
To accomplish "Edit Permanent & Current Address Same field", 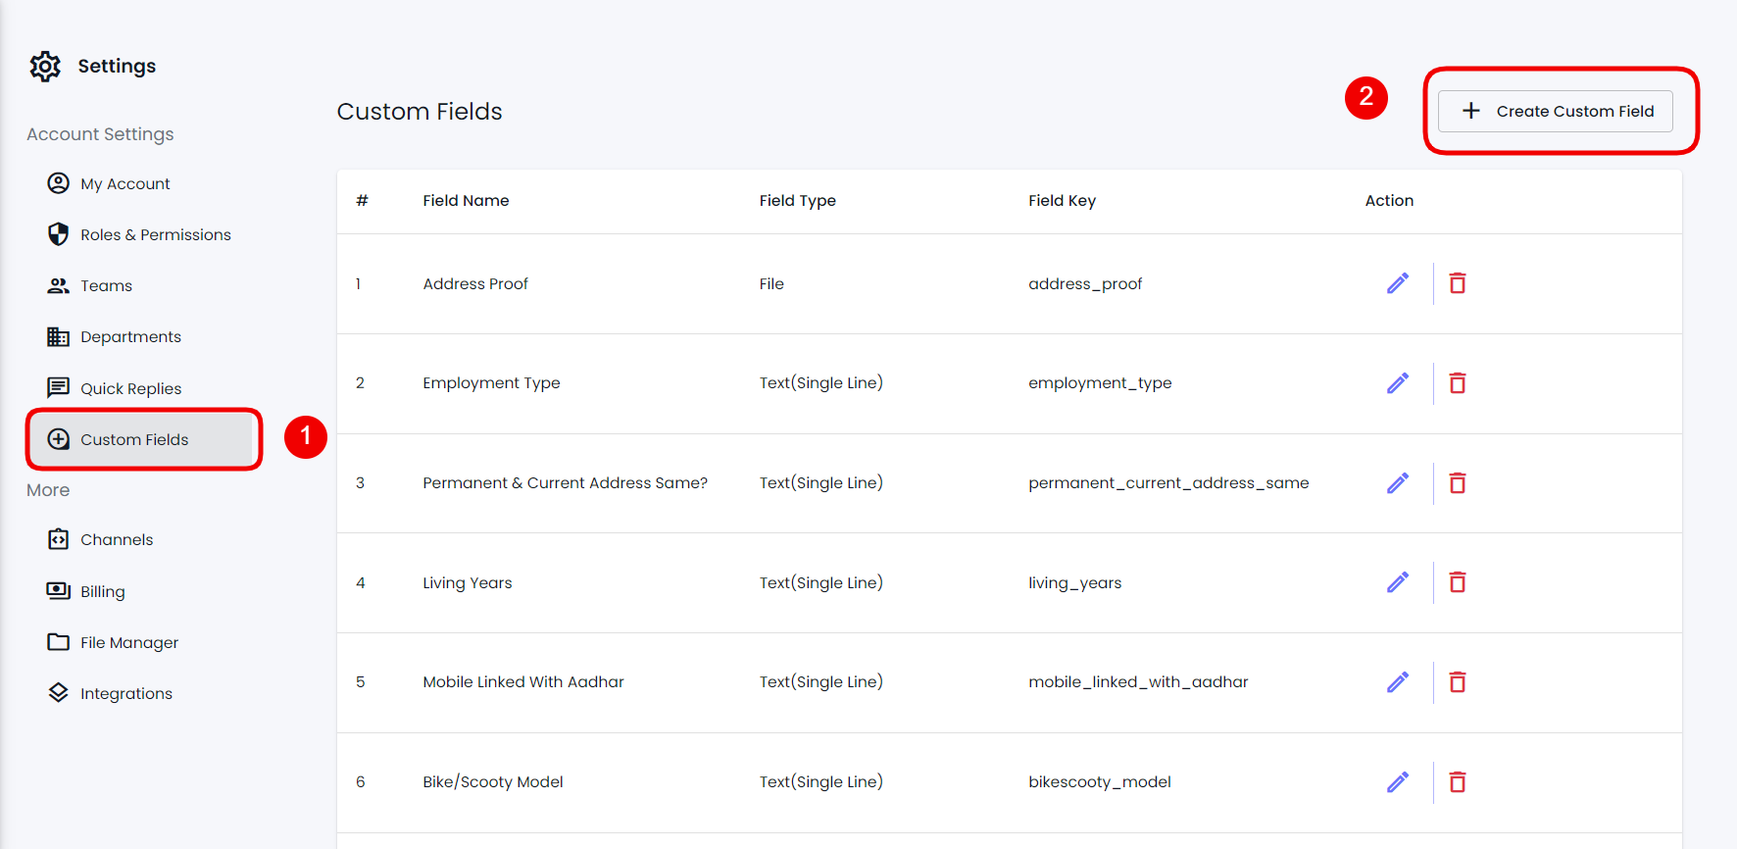I will click(1398, 483).
